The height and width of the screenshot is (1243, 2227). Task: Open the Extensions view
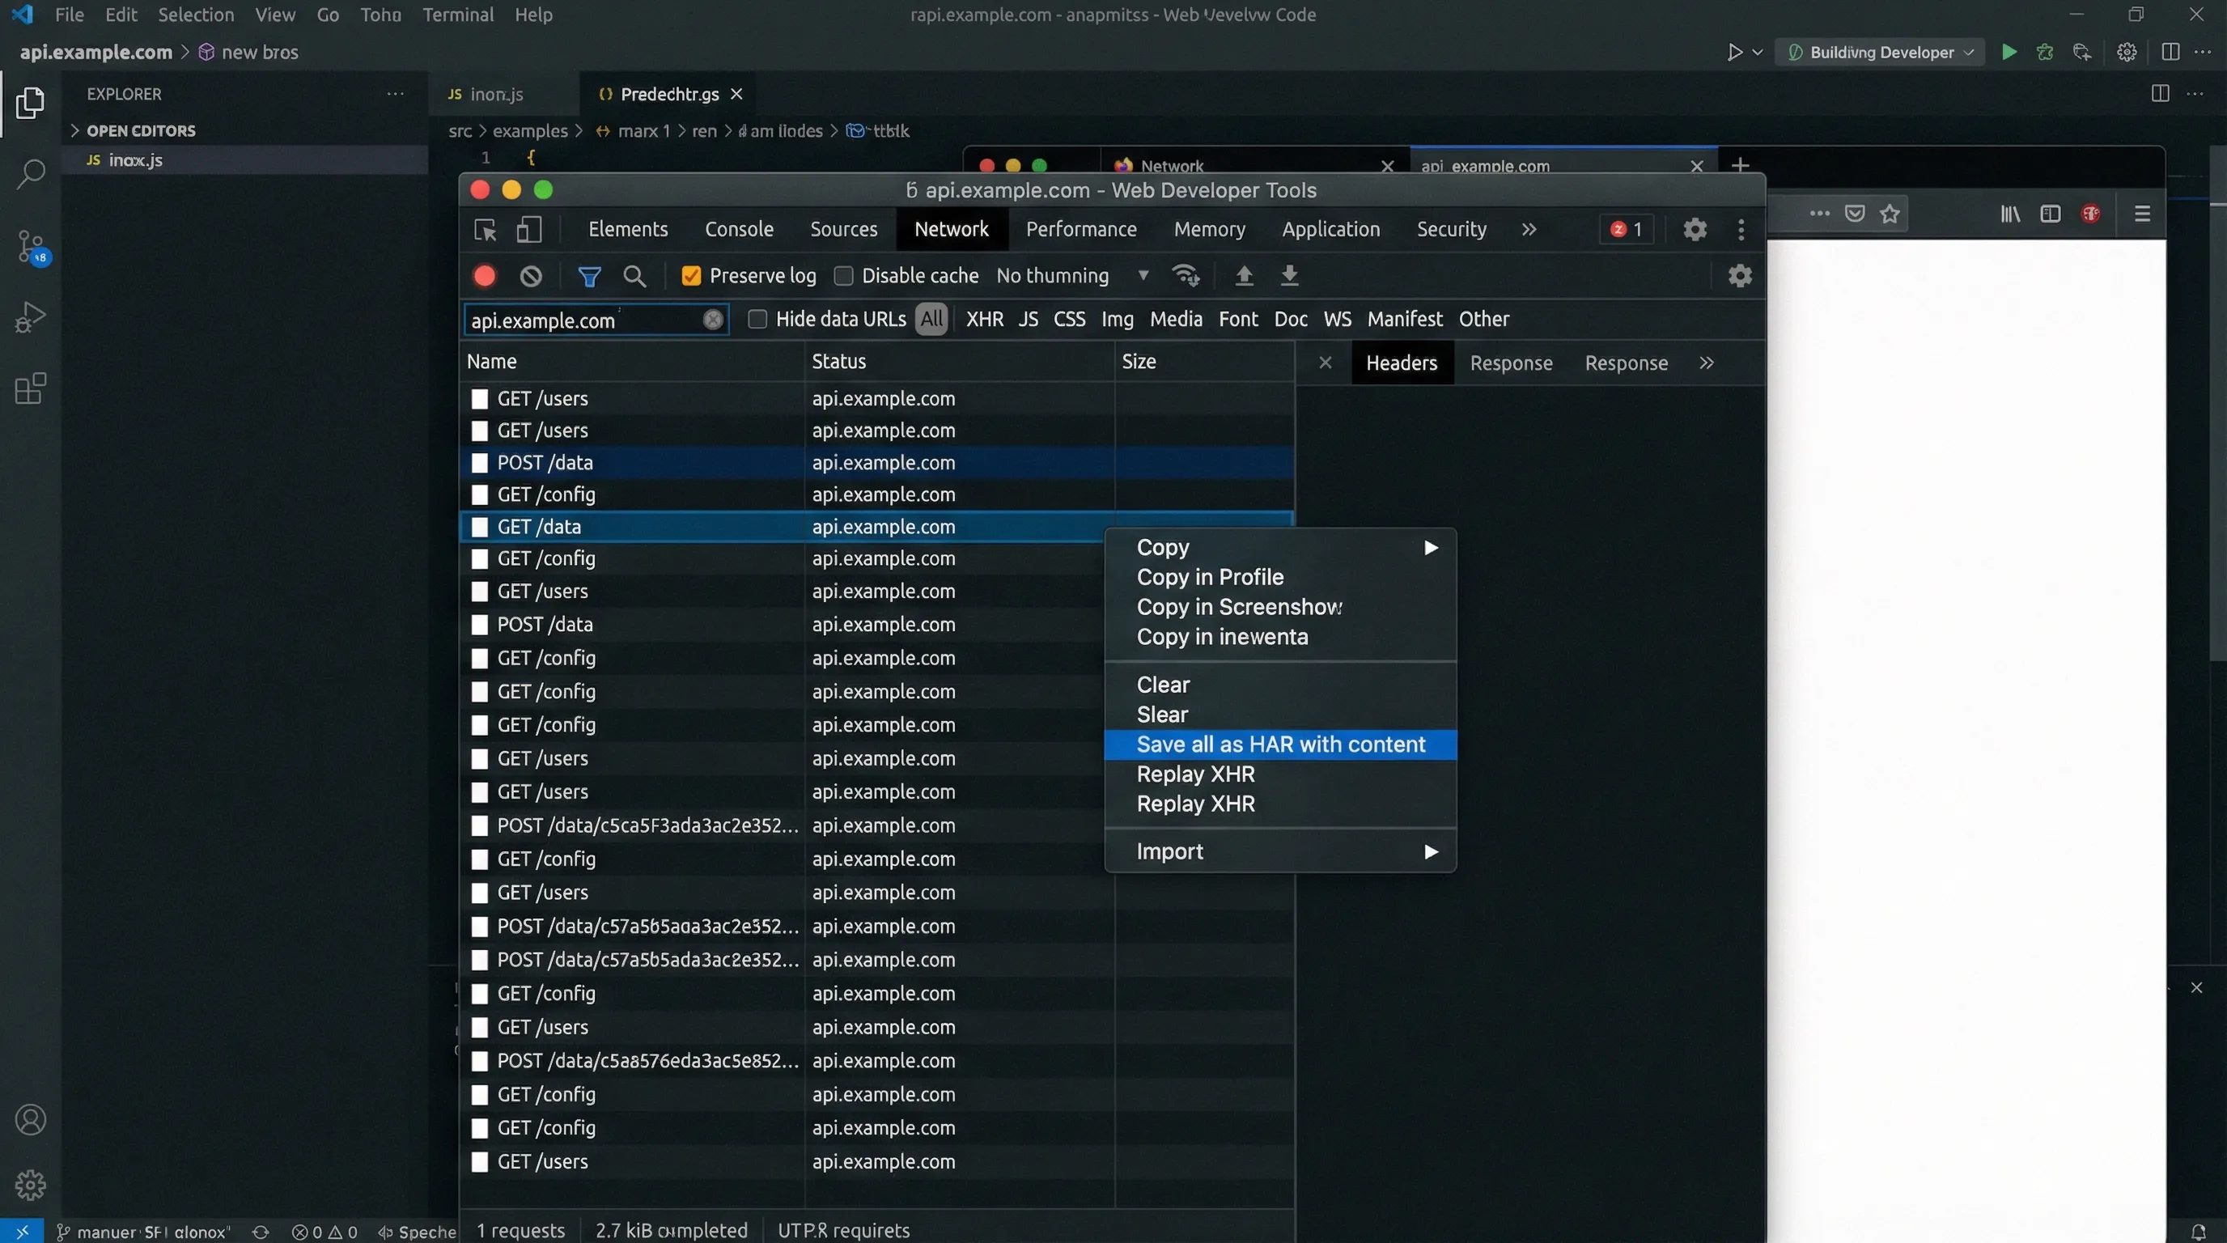tap(31, 389)
